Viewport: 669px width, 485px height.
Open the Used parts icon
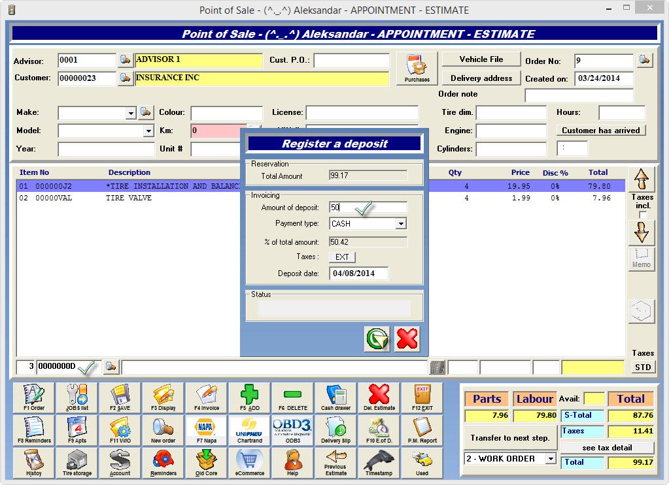[422, 463]
